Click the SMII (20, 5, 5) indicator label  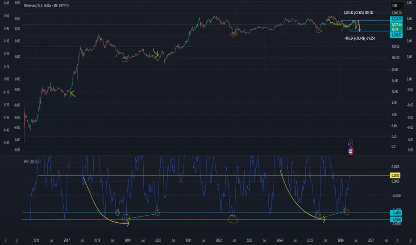pyautogui.click(x=32, y=161)
